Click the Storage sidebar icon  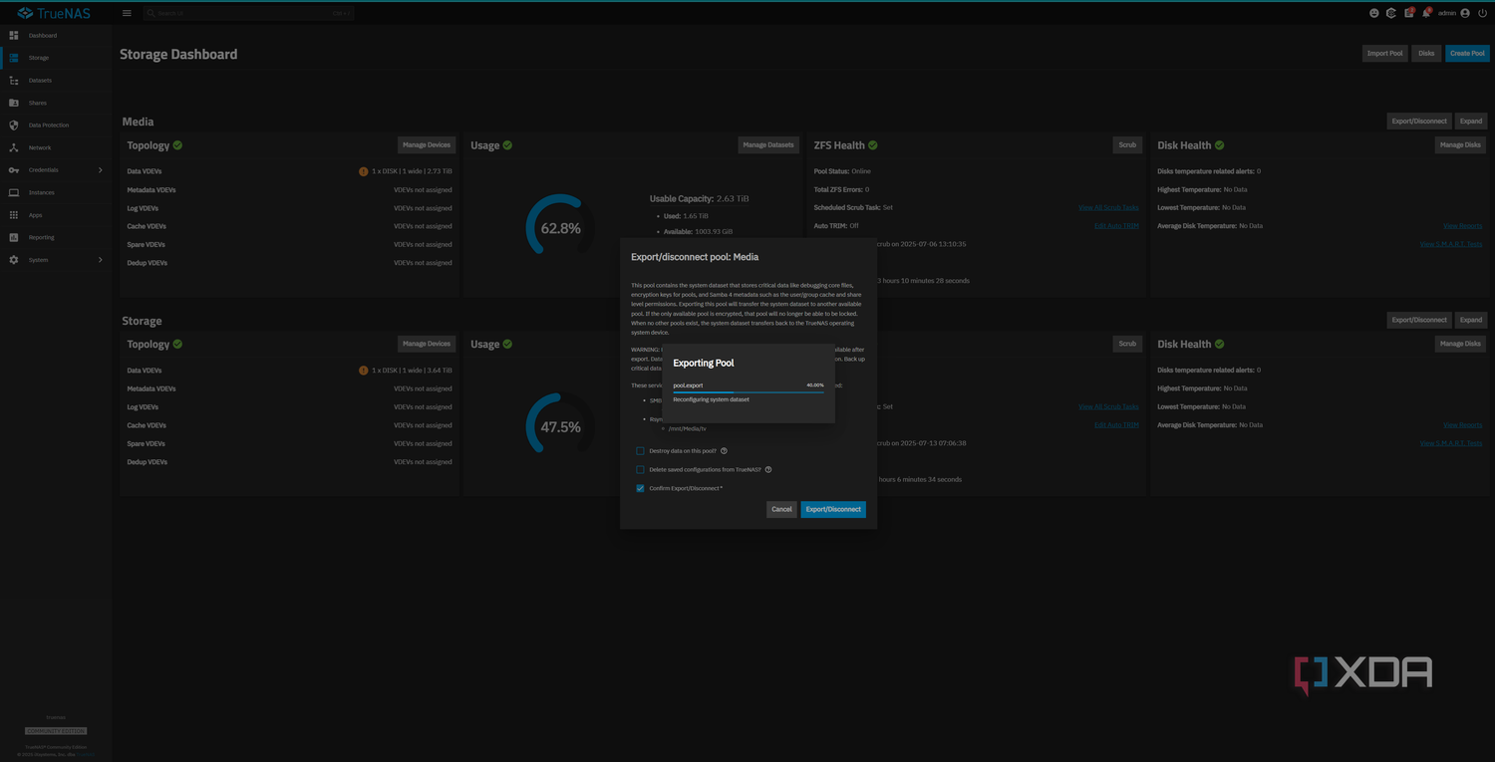[14, 58]
